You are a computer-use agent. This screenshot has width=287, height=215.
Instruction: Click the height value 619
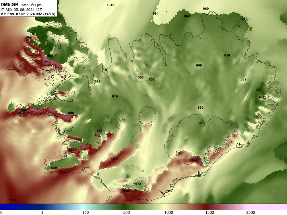[x=115, y=96]
